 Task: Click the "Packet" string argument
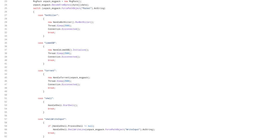(86, 8)
